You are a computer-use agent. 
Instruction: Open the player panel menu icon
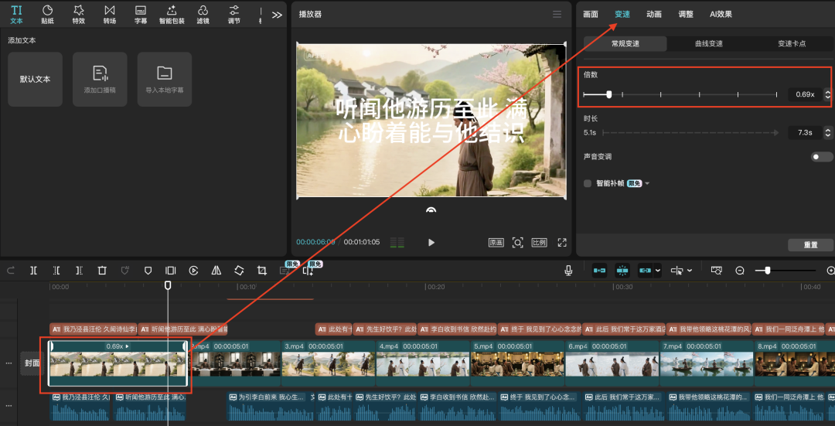pos(557,15)
